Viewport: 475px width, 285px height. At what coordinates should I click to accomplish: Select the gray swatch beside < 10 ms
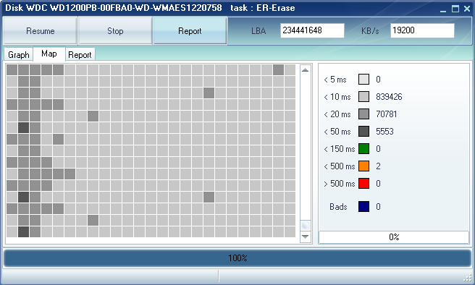(x=363, y=97)
